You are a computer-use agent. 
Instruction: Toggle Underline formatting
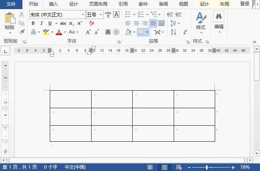[50, 23]
